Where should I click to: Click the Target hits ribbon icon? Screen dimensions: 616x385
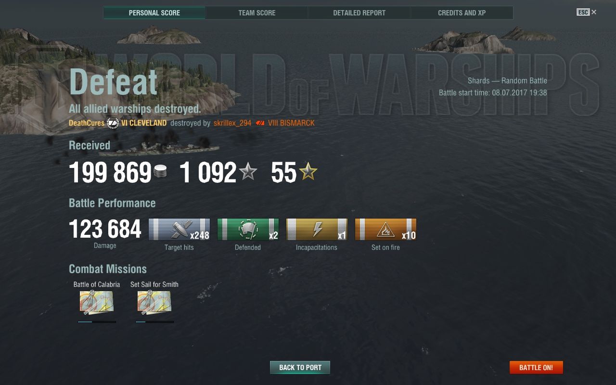click(179, 229)
